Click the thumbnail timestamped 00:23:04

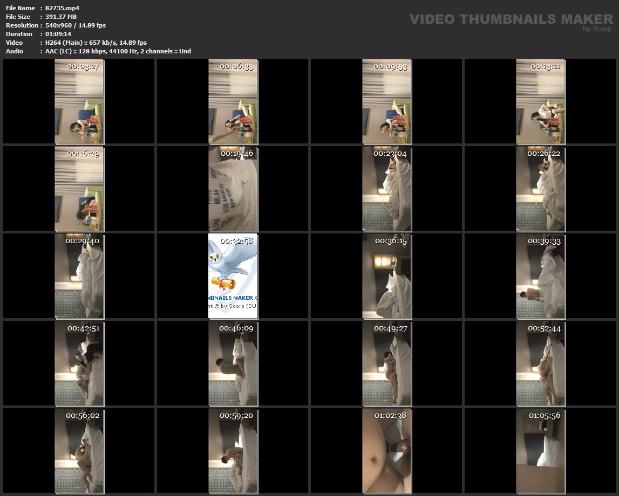(x=386, y=189)
